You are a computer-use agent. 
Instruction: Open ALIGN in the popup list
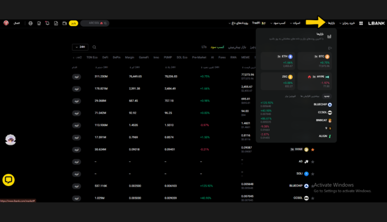(296, 136)
